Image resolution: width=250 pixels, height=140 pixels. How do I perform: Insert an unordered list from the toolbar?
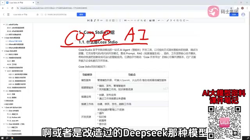tap(107, 21)
